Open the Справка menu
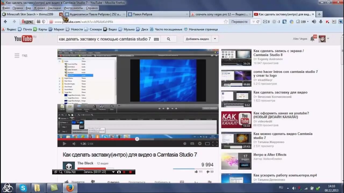344x193 pixels. [92, 8]
